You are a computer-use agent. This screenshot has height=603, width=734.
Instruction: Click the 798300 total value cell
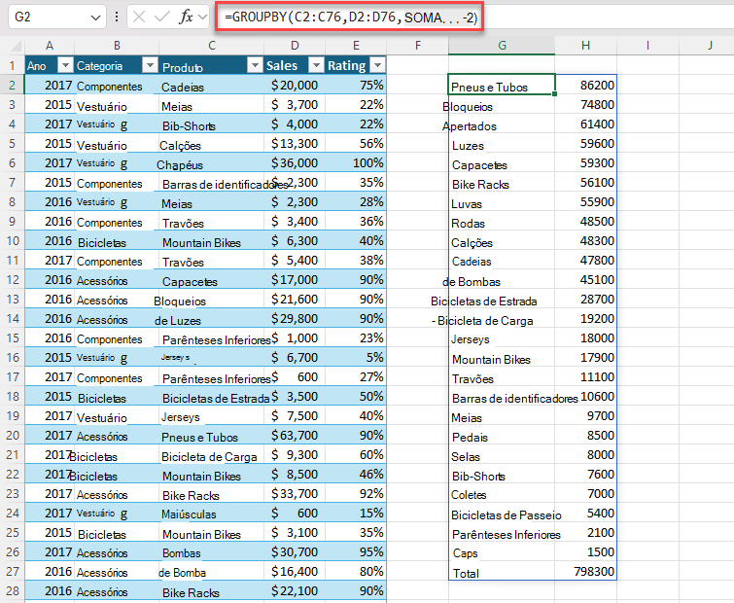point(585,572)
